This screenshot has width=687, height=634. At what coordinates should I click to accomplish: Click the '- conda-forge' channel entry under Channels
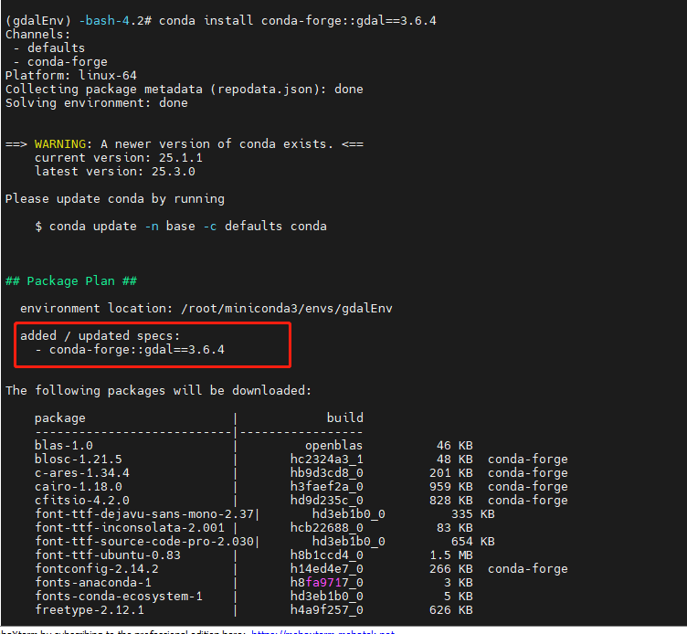tap(60, 62)
